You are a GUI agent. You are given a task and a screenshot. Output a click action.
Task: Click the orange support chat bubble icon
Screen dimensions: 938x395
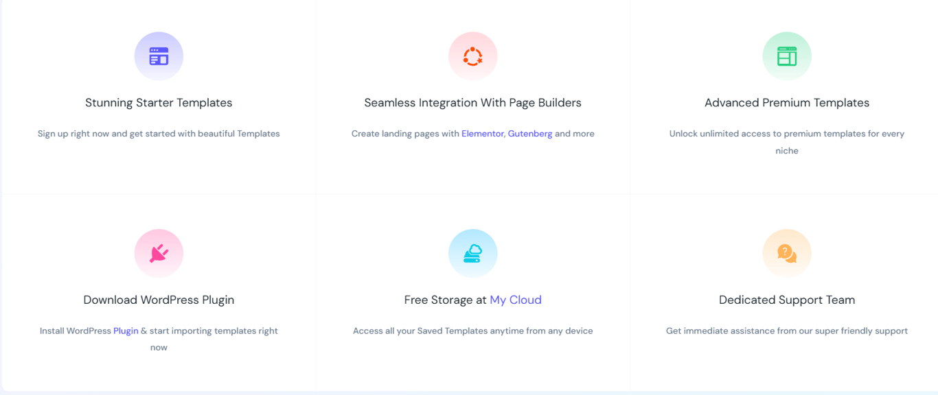pos(787,253)
